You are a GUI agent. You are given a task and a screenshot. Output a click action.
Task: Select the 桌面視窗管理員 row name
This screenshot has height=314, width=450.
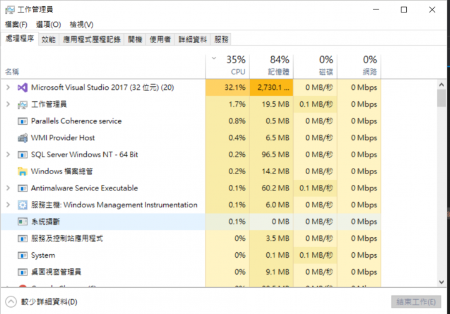56,272
